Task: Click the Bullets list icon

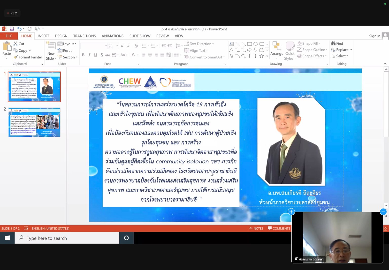Action: [144, 46]
